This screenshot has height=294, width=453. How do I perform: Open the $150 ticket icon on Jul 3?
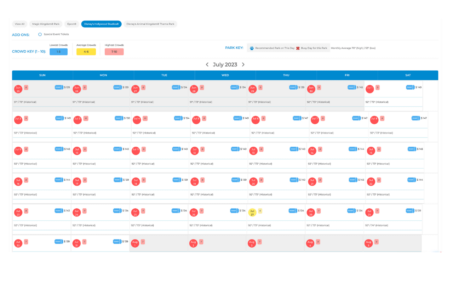click(x=119, y=118)
